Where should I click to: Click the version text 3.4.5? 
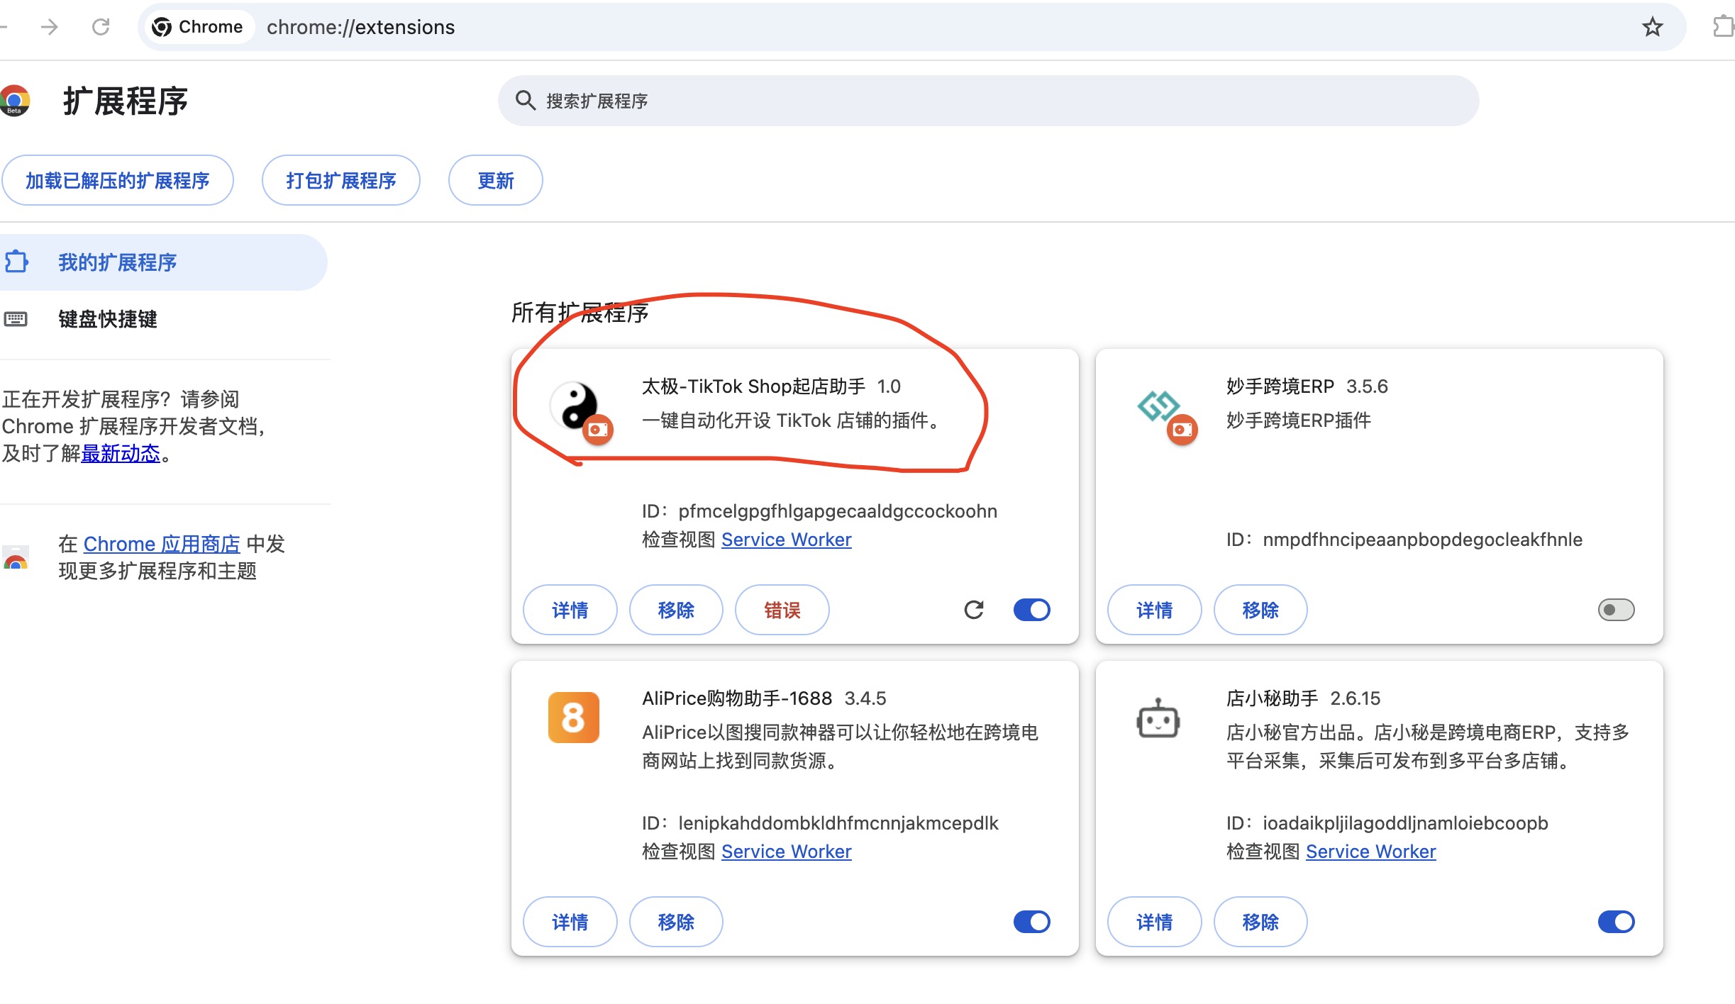(x=865, y=698)
